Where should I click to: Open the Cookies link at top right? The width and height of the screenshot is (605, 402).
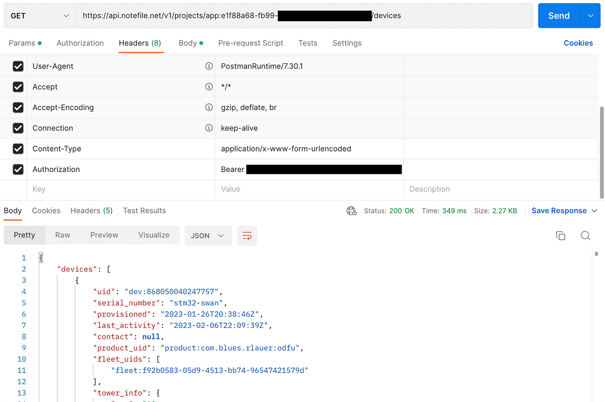pos(578,43)
